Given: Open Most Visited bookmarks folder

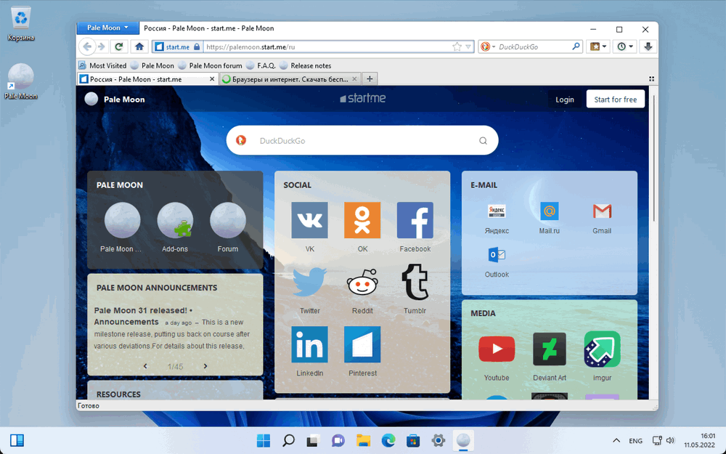Looking at the screenshot, I should pos(102,66).
